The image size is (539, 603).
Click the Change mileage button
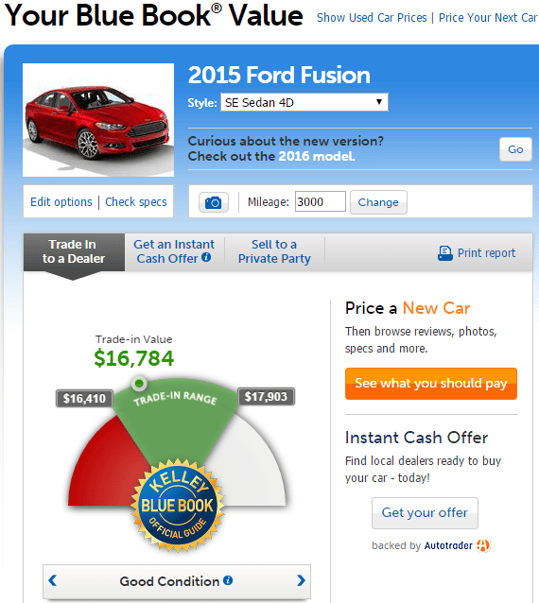(378, 202)
